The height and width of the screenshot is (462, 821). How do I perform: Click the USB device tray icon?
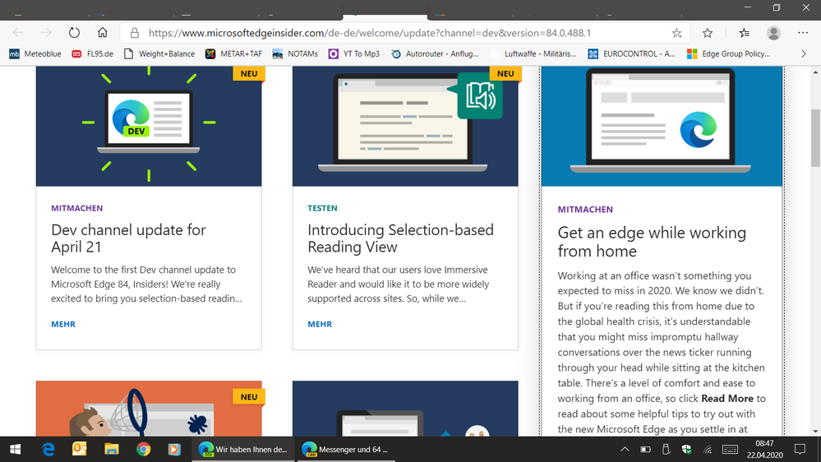(666, 450)
